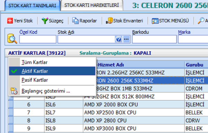Switch to STOK KARTI HAREKETLERİ tab
Image resolution: width=208 pixels, height=133 pixels.
tap(92, 5)
